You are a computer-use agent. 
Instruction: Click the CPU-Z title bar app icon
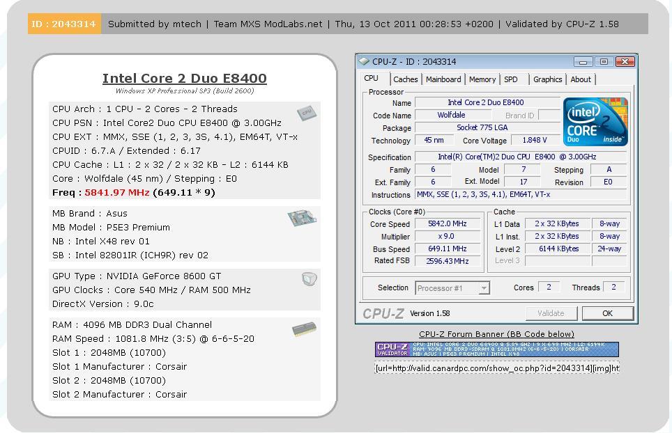click(364, 62)
